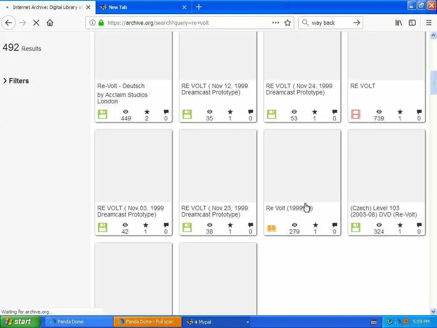
Task: Open the browser home page icon
Action: pos(50,23)
